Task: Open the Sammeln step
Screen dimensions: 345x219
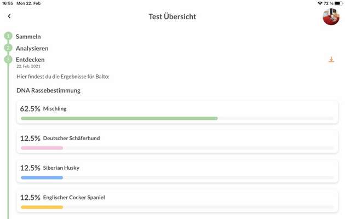Action: [28, 36]
